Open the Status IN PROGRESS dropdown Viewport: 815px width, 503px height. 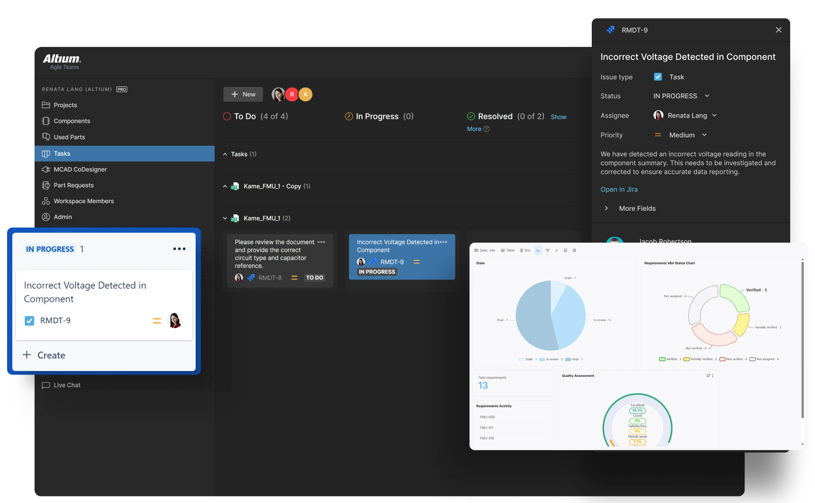[681, 96]
